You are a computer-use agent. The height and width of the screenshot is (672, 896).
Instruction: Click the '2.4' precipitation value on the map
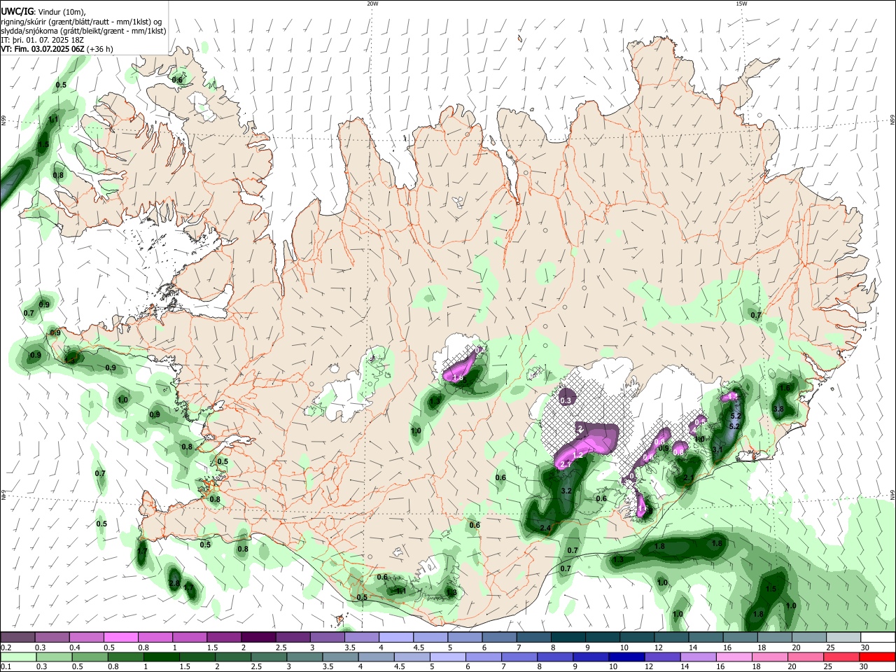point(546,528)
